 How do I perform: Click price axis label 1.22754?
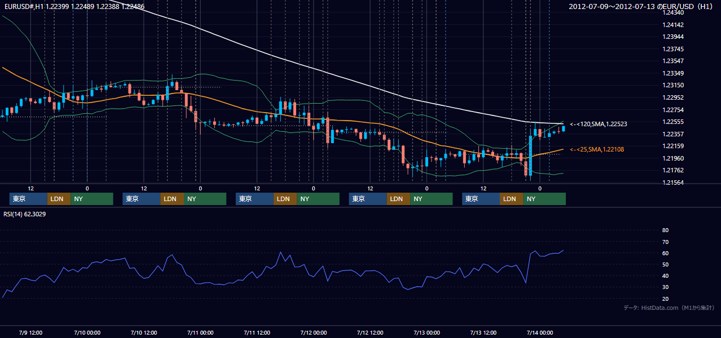click(x=672, y=110)
